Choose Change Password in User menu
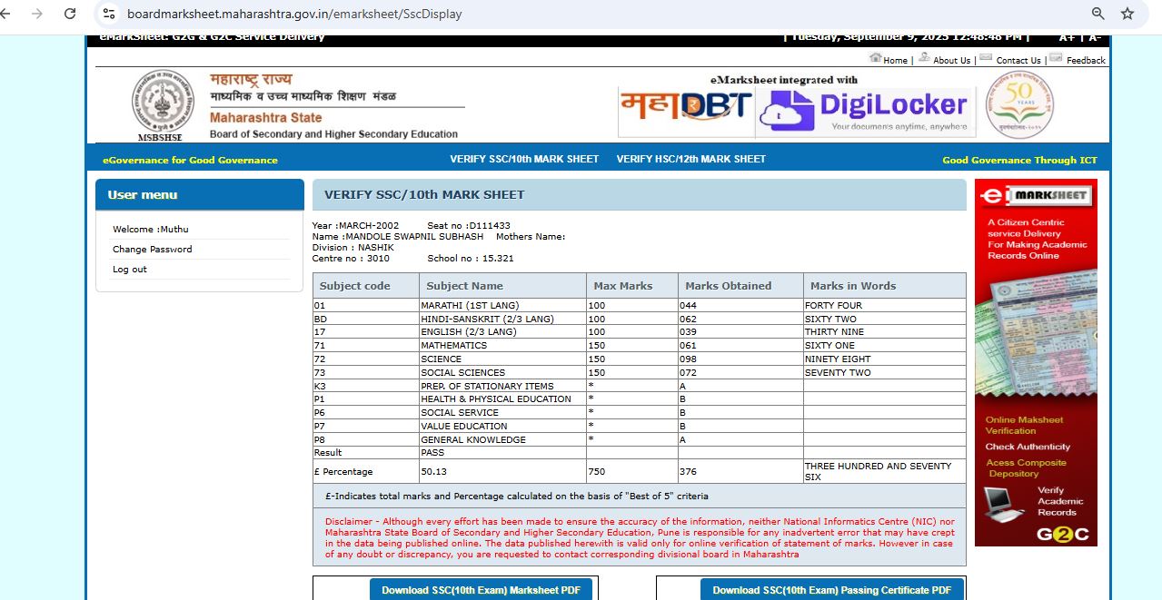Screen dimensions: 1162x600 152,250
